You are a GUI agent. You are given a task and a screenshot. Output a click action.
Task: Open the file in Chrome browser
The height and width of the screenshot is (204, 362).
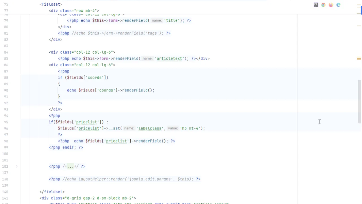coord(323,5)
